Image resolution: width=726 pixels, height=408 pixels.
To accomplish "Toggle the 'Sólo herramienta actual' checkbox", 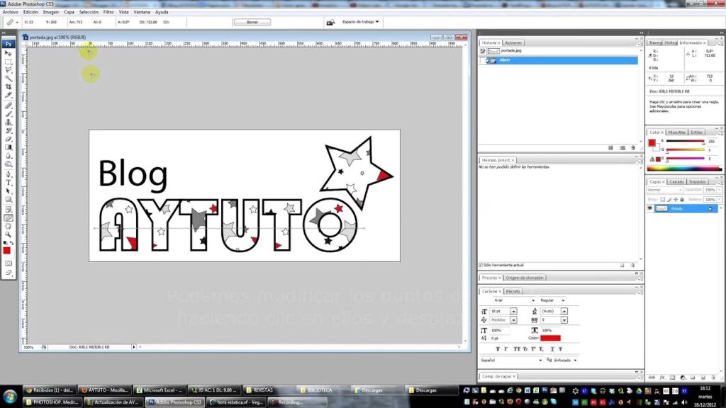I will [481, 265].
